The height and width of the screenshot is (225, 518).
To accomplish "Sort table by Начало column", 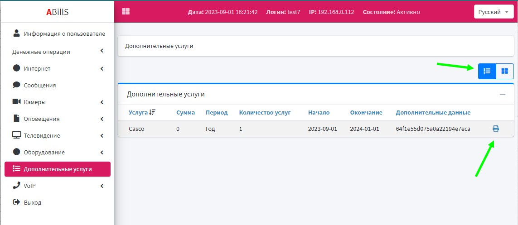I will click(x=319, y=112).
